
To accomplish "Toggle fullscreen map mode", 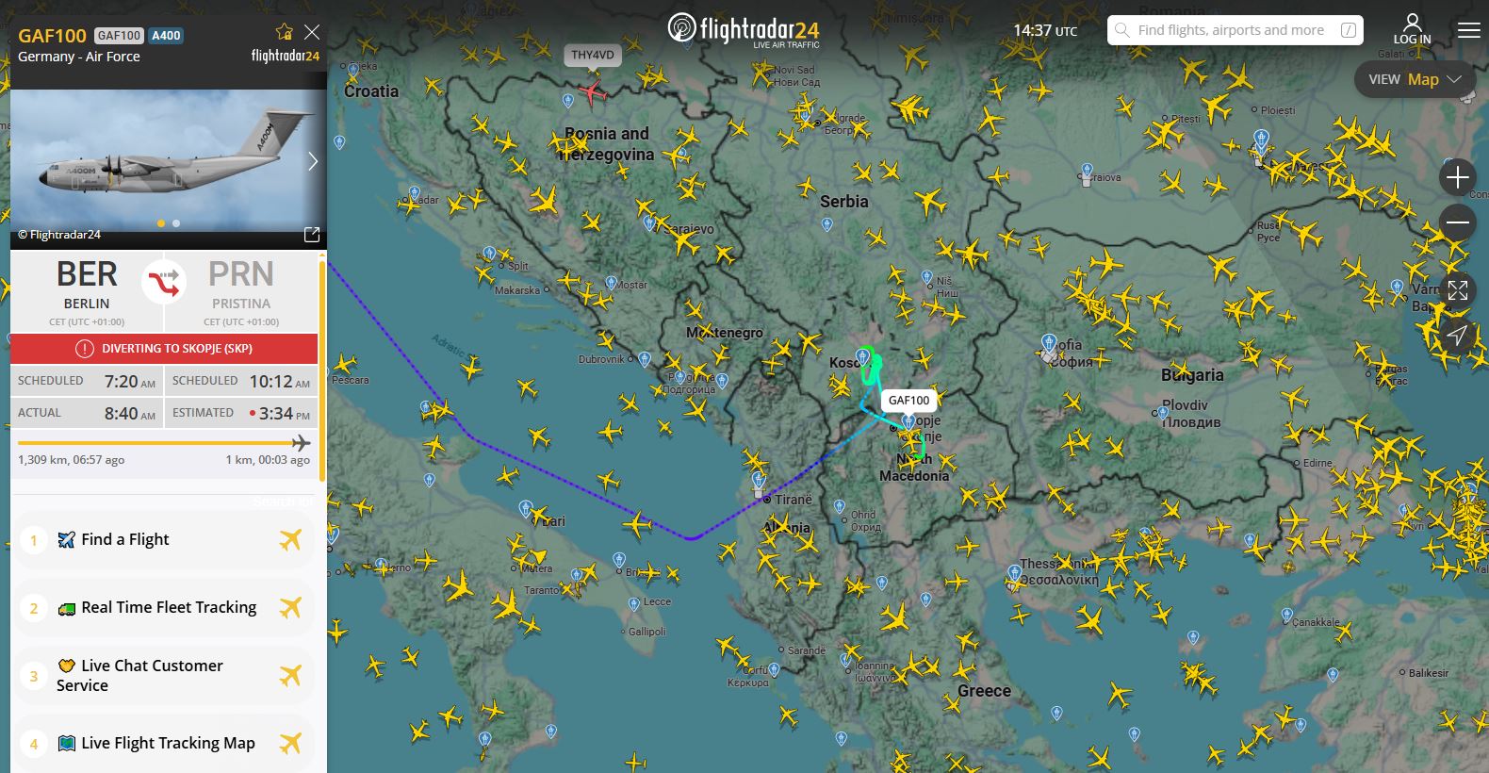I will 1458,290.
